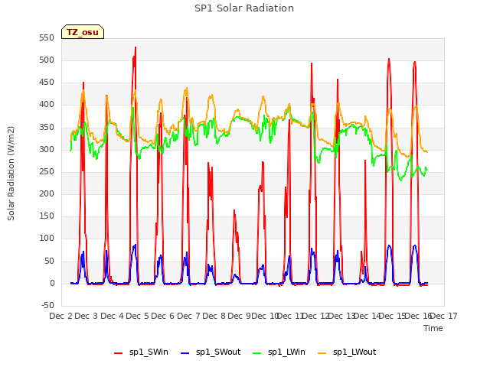The height and width of the screenshot is (367, 490).
Task: Click the 450 y-axis tick label
Action: tap(47, 83)
